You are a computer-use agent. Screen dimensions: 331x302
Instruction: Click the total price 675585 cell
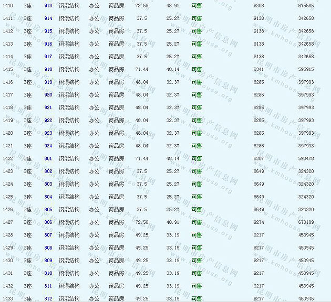306,5
